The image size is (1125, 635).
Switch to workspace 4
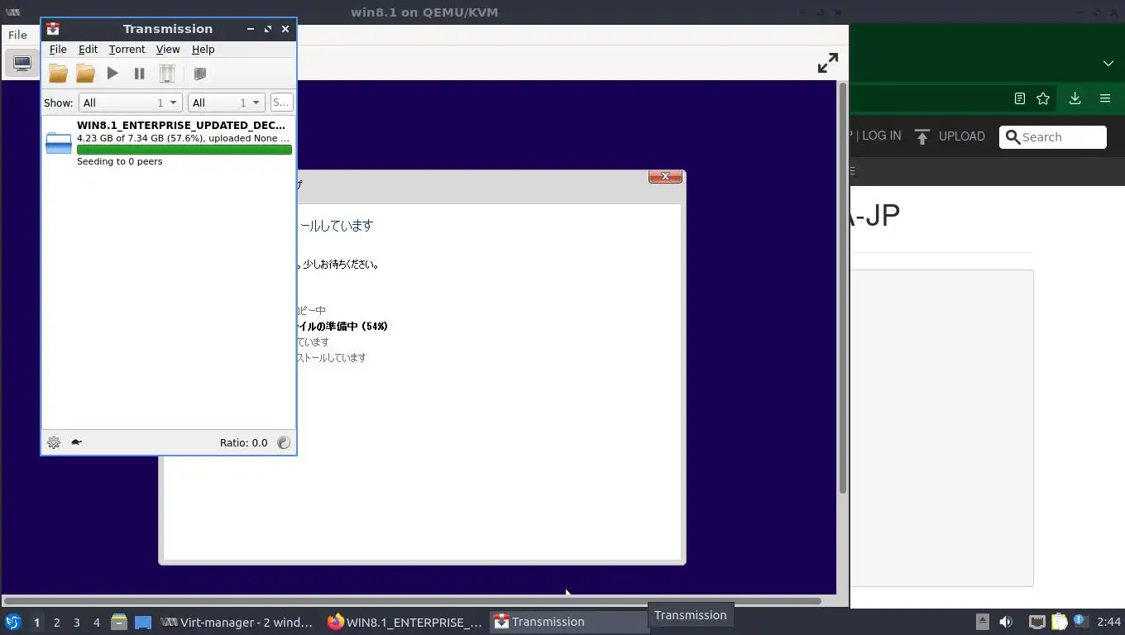click(96, 623)
